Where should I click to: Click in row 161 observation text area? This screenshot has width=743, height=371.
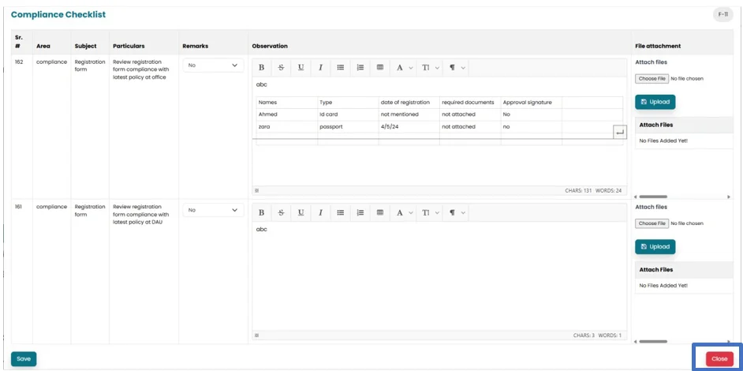click(439, 276)
